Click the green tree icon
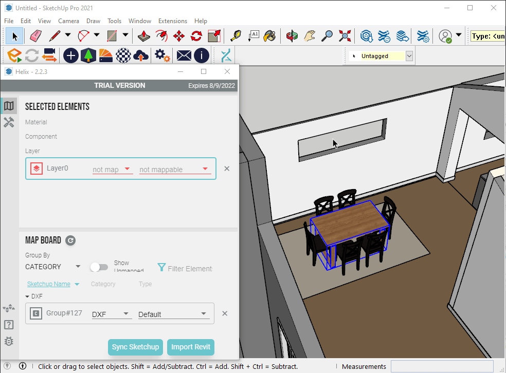Image resolution: width=506 pixels, height=373 pixels. click(x=88, y=55)
